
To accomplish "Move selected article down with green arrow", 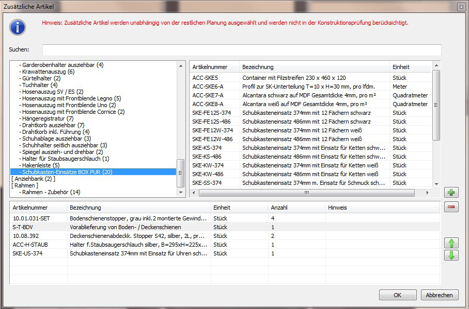I will click(x=451, y=255).
